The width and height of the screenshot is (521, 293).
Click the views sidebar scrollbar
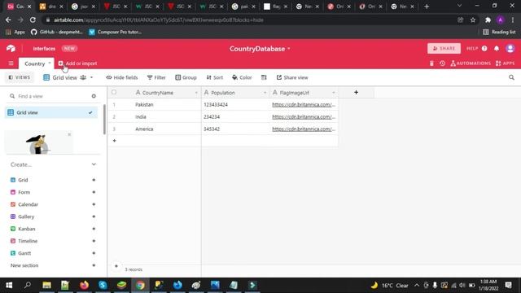[104, 120]
